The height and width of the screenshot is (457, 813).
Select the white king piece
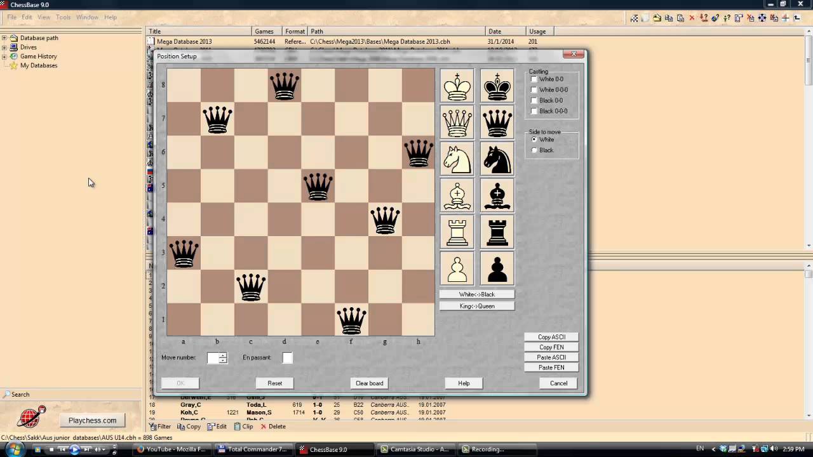pos(457,86)
